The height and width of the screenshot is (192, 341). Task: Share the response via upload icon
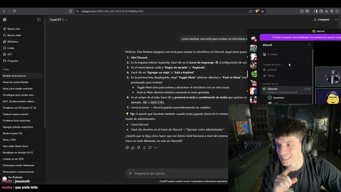coord(144,148)
